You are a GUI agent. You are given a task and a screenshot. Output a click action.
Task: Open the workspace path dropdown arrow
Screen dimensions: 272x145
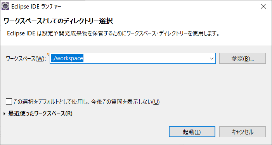[x=211, y=58]
